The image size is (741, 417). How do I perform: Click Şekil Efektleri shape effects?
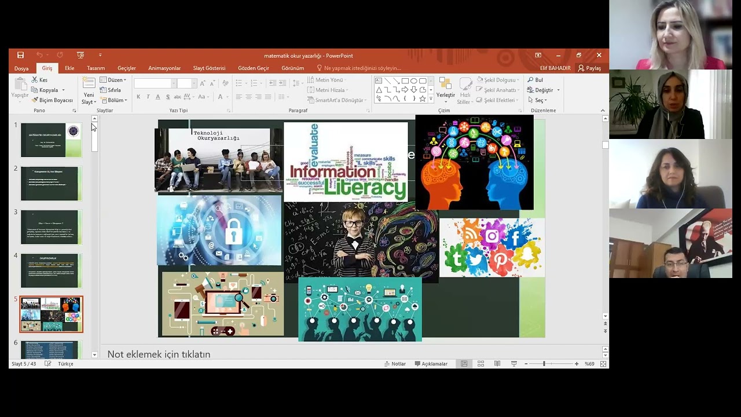(498, 100)
